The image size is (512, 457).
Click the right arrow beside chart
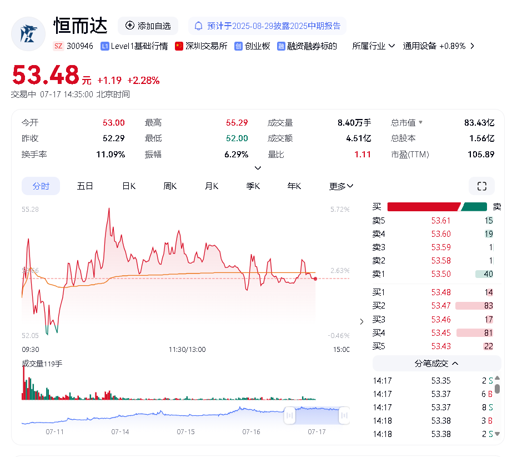point(362,321)
